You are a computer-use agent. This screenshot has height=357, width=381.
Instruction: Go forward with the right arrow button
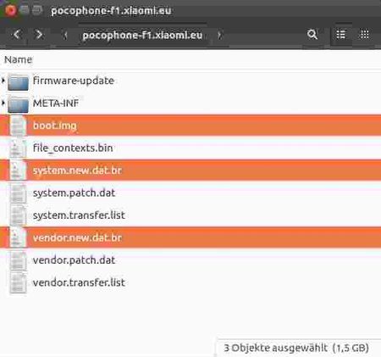coord(39,35)
